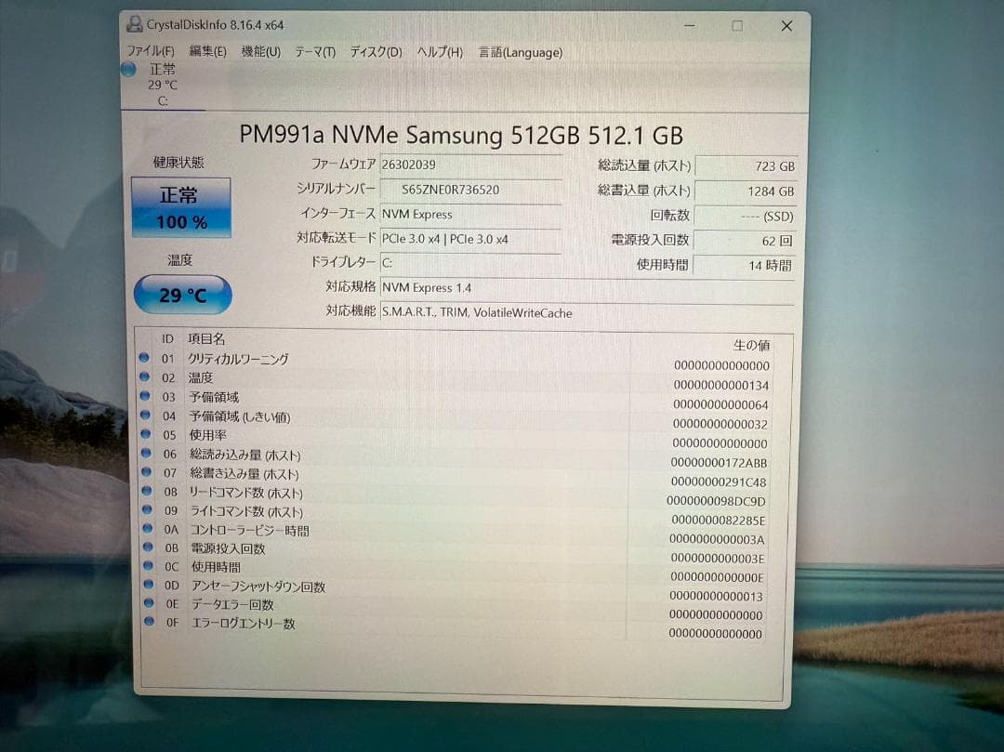
Task: Open the テーマ(T) menu
Action: pos(315,52)
